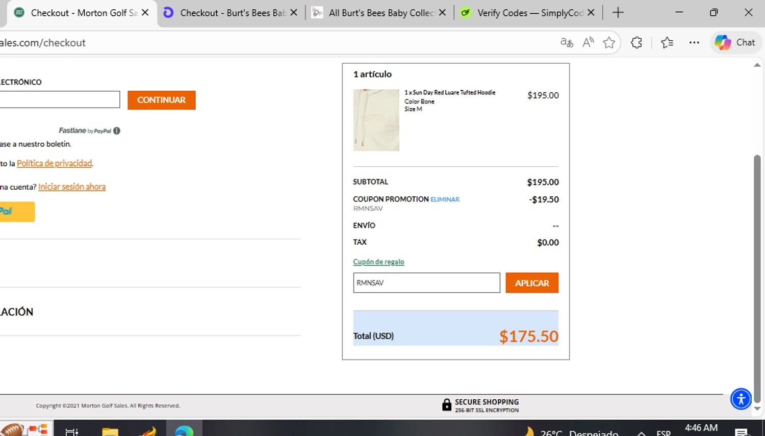Click the SUBTOTAL label

coord(371,182)
